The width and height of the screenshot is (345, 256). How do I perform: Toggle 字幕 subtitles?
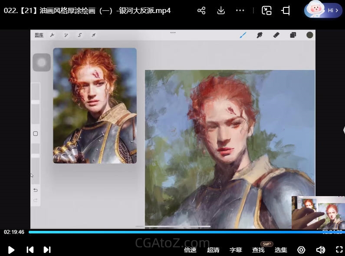(x=236, y=249)
